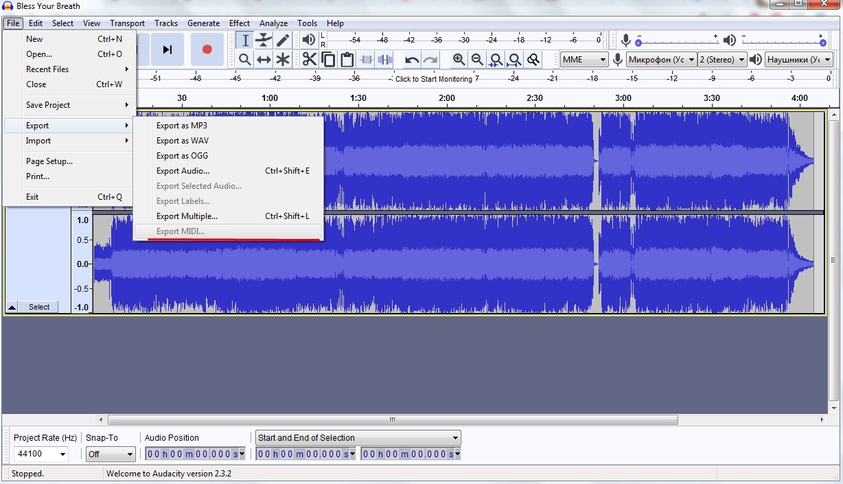Screen dimensions: 843x484
Task: Click the Zoom In icon
Action: (459, 60)
